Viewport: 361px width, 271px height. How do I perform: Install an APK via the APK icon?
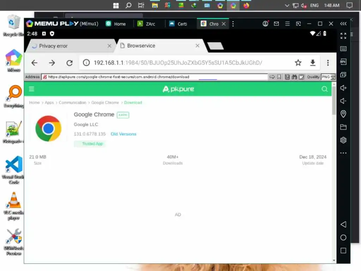coord(343,61)
